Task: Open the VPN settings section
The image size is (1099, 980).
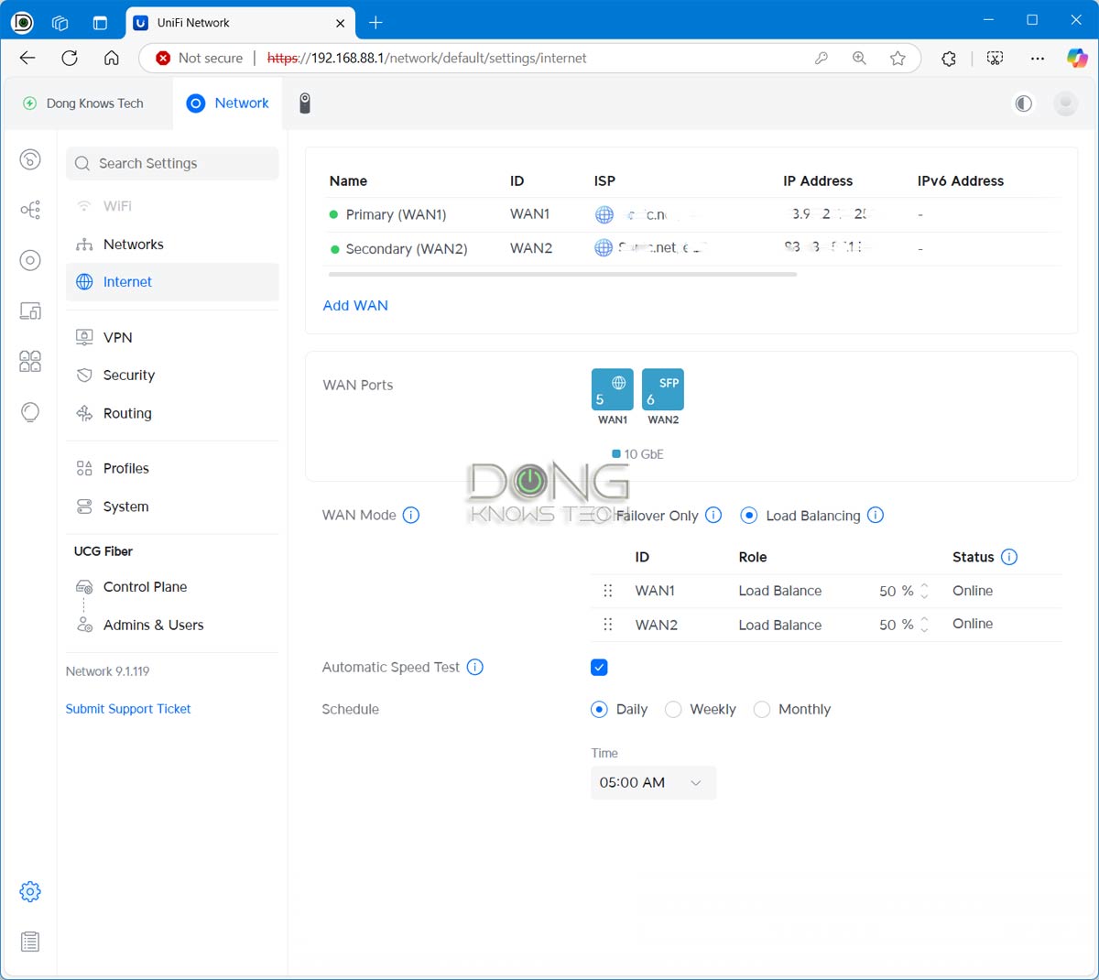Action: [117, 337]
